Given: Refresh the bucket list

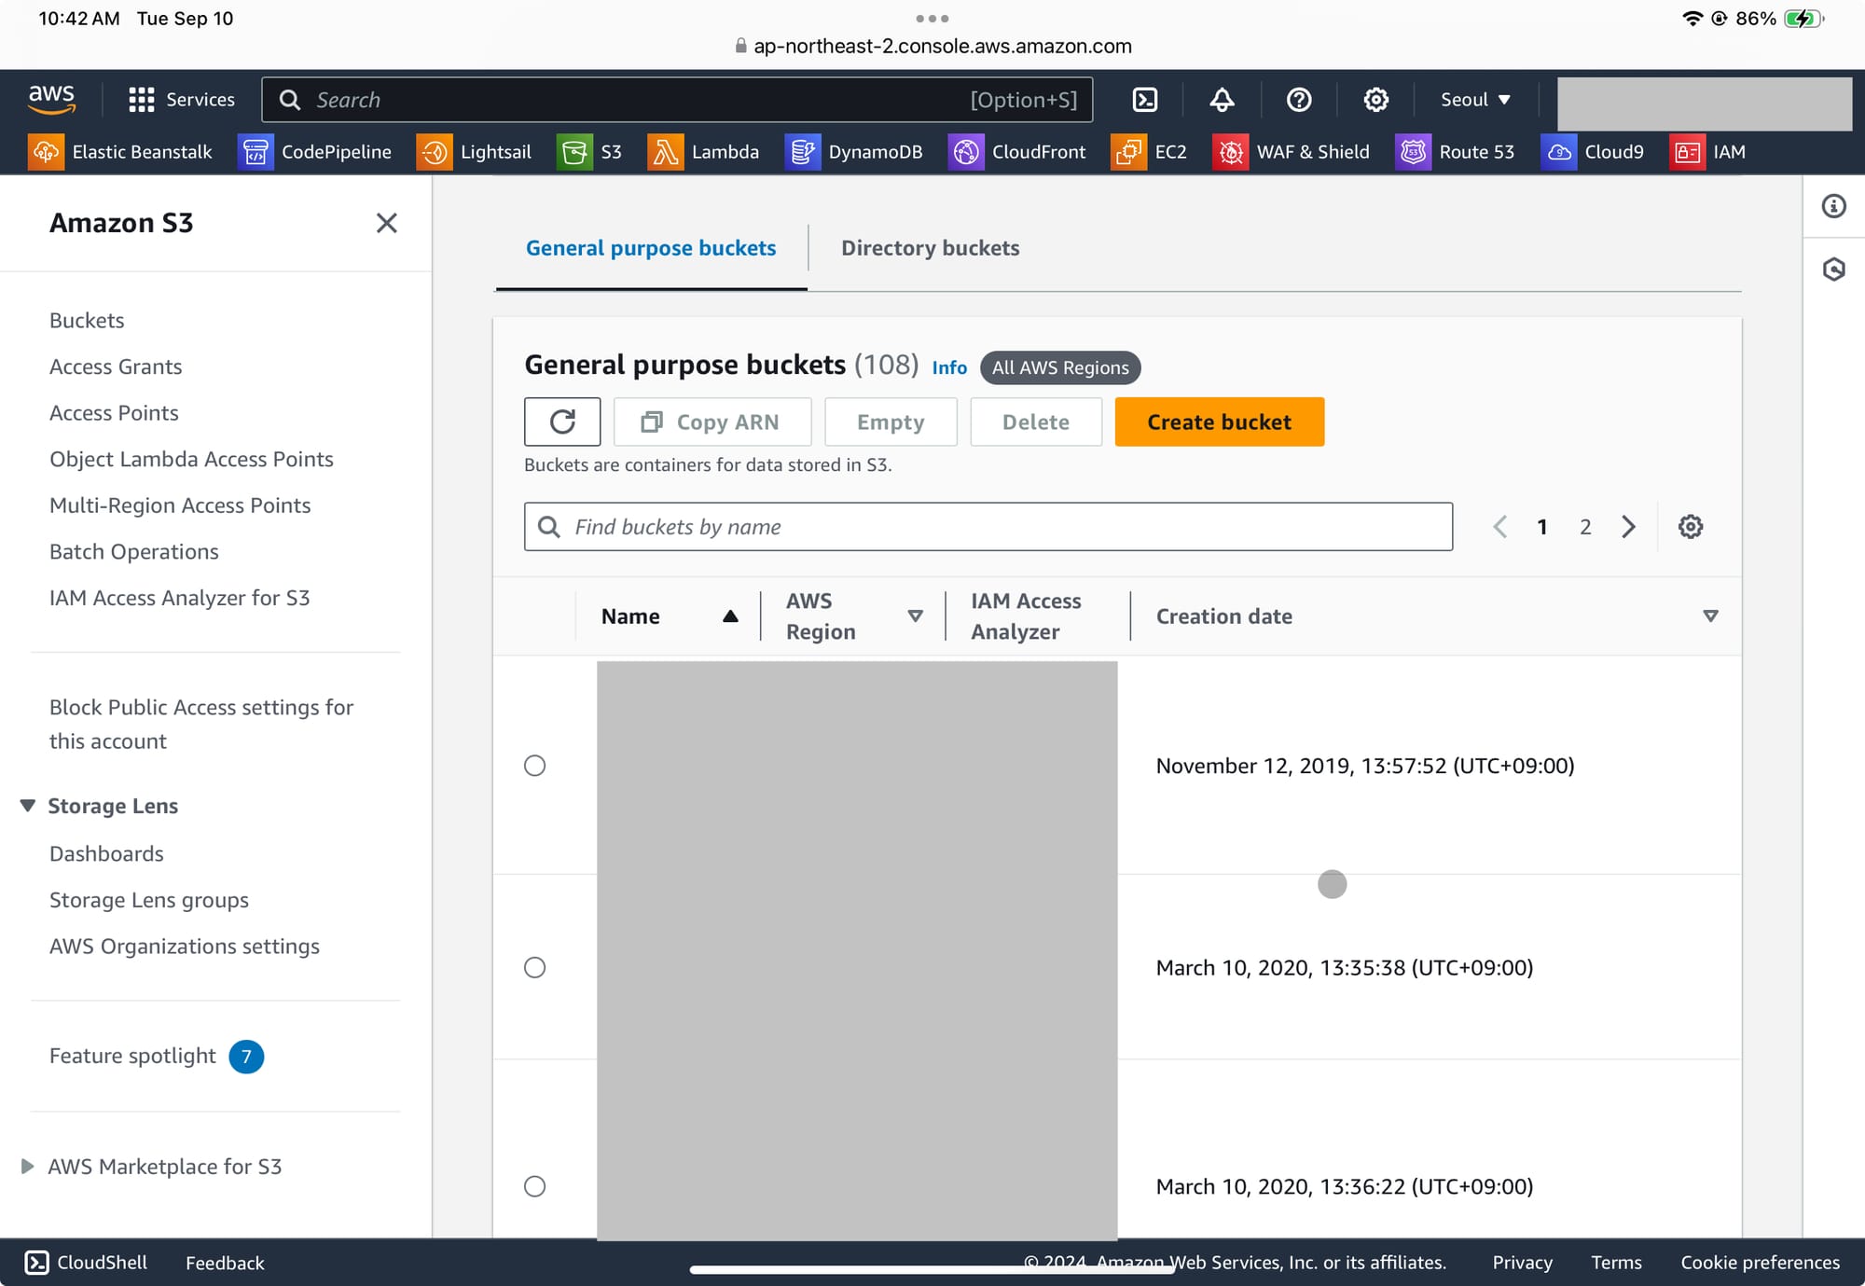Looking at the screenshot, I should 562,422.
